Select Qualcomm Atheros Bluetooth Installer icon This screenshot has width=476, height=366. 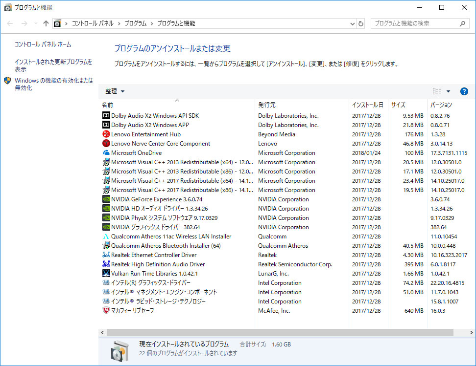(106, 246)
